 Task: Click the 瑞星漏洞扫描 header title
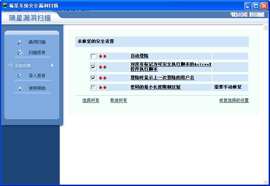30,18
